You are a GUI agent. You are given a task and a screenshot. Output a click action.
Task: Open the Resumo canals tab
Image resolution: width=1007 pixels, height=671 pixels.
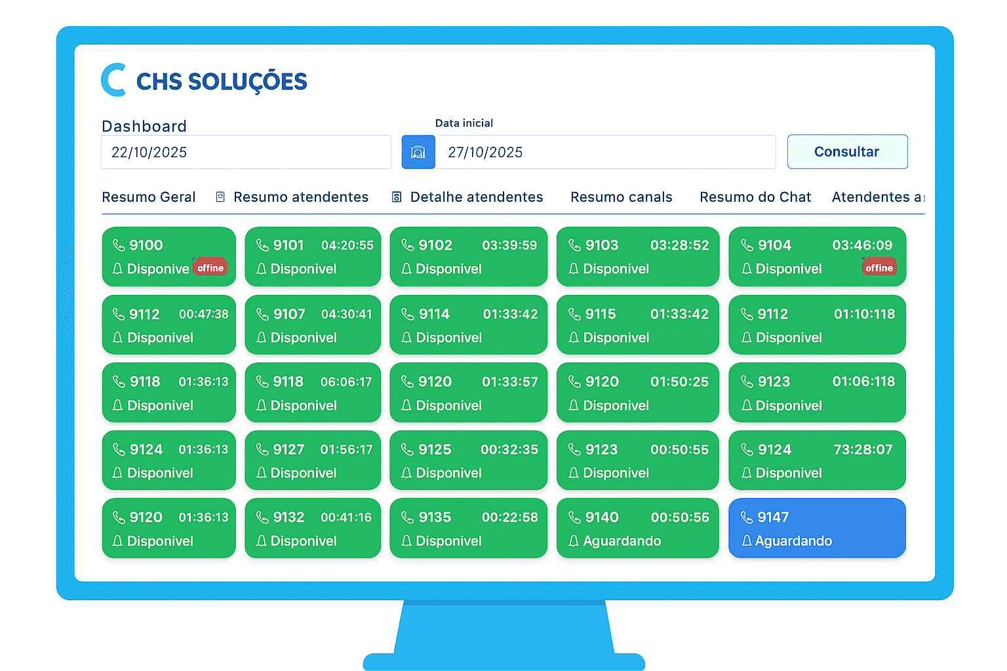point(621,197)
